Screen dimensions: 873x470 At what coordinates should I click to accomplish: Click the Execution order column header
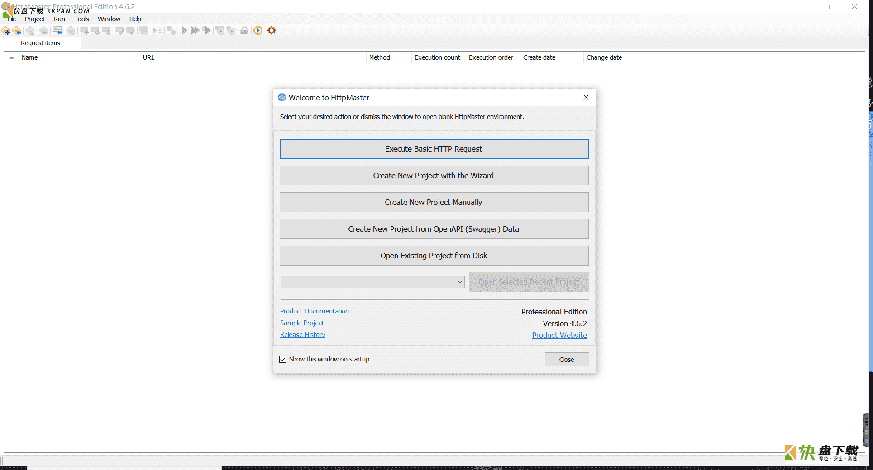[493, 57]
